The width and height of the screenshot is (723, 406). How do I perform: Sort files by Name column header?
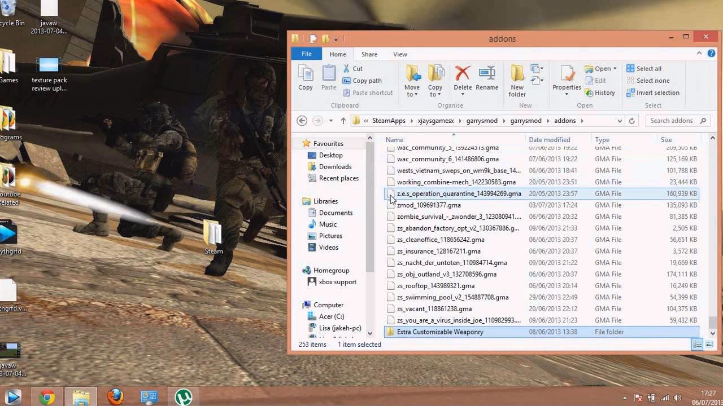tap(454, 140)
